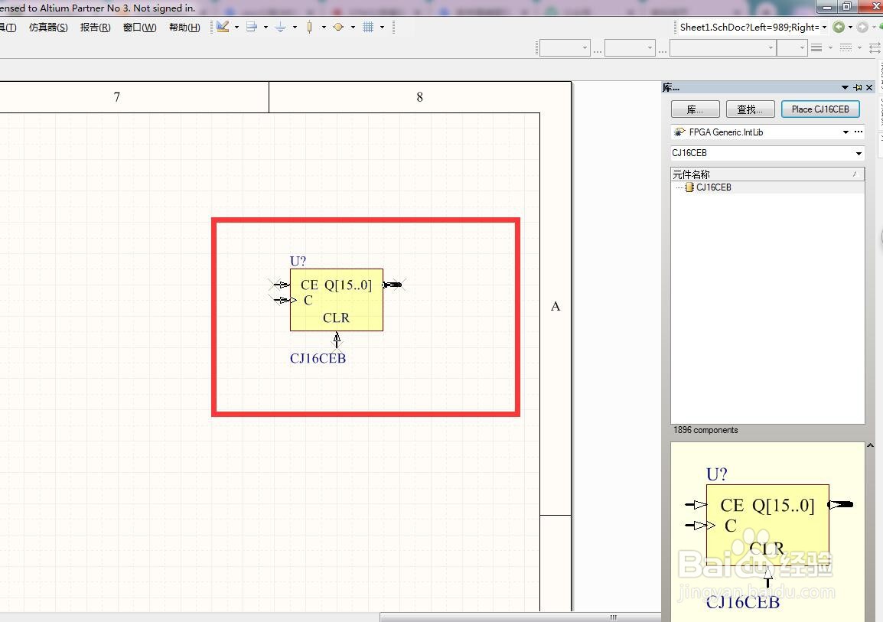Expand the Sheet1.SchDoc address dropdown
Viewport: 883px width, 622px height.
tap(824, 27)
